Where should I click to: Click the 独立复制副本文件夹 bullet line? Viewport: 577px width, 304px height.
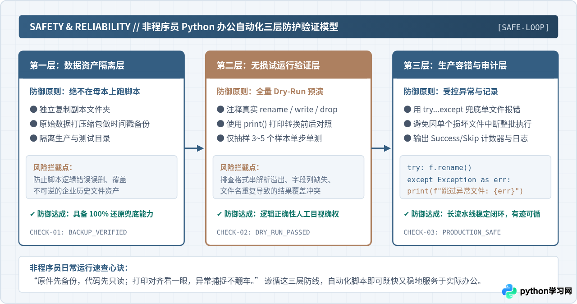[70, 110]
